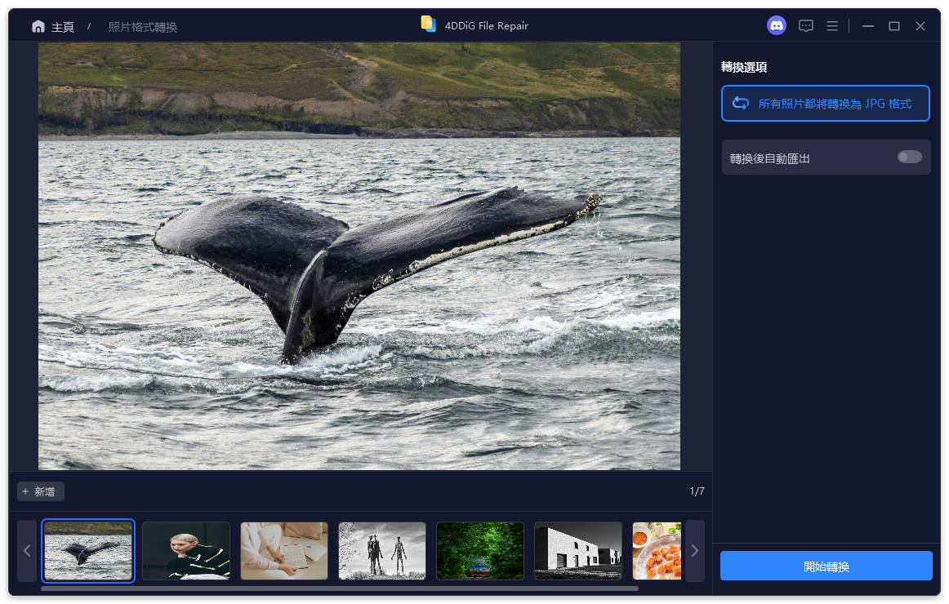Open the feedback chat bubble icon
The width and height of the screenshot is (949, 604).
806,25
